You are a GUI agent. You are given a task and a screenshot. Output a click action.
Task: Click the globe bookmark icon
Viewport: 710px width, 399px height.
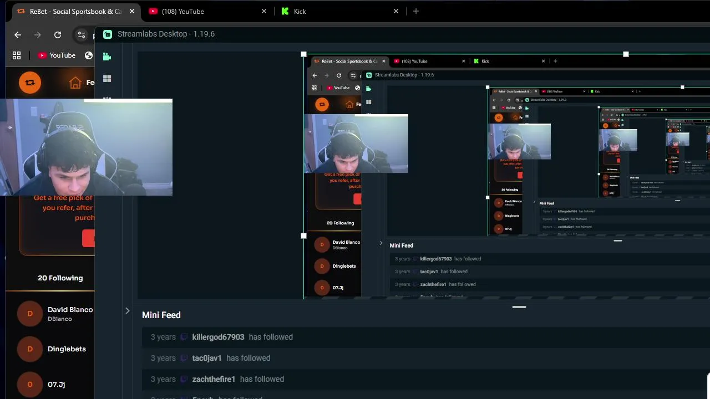[89, 55]
